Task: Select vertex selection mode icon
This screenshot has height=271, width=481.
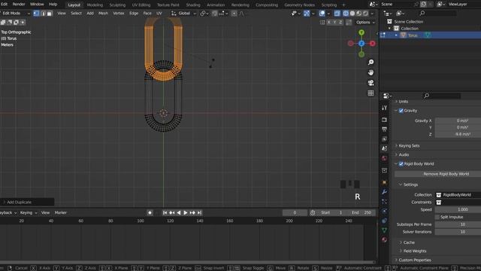Action: [x=36, y=14]
